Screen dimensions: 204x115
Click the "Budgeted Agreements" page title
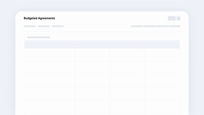coord(39,18)
